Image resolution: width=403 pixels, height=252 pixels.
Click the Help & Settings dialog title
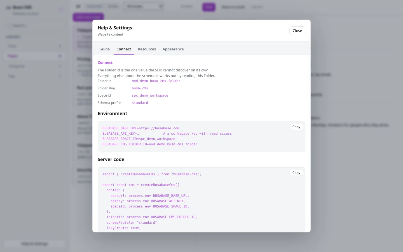pyautogui.click(x=115, y=28)
